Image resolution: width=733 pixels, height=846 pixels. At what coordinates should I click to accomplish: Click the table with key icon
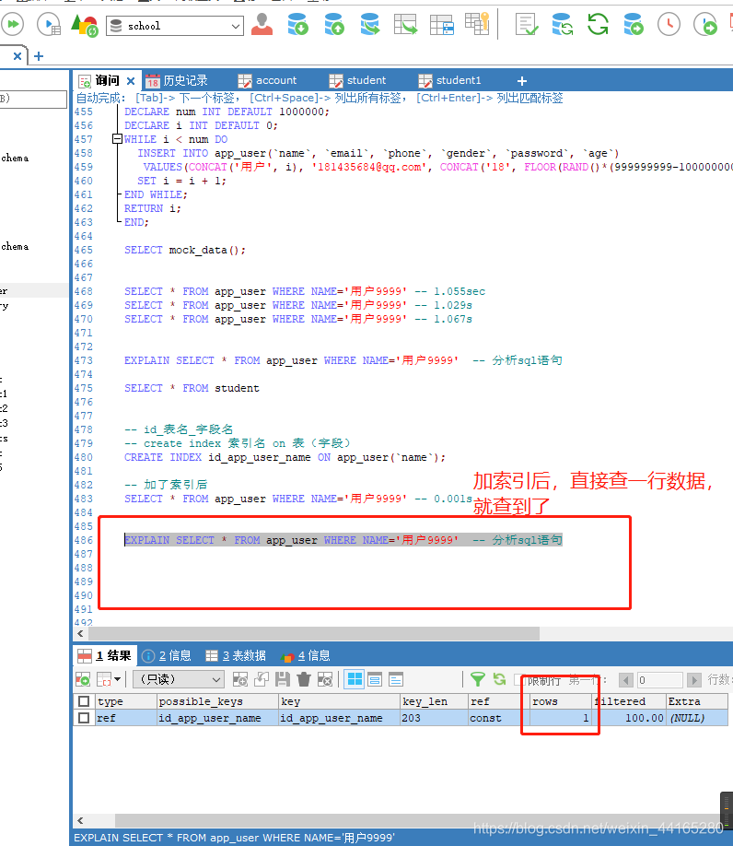point(477,24)
